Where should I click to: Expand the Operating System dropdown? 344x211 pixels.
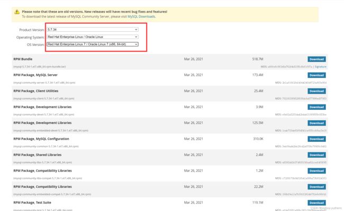pyautogui.click(x=93, y=37)
